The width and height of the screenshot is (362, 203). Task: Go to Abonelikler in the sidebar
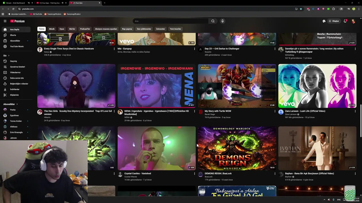(16, 41)
